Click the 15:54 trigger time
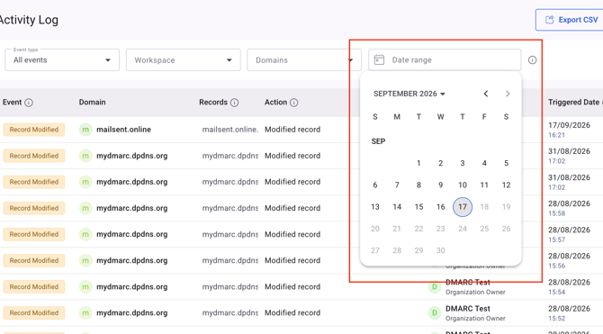The height and width of the screenshot is (334, 603). [x=556, y=292]
